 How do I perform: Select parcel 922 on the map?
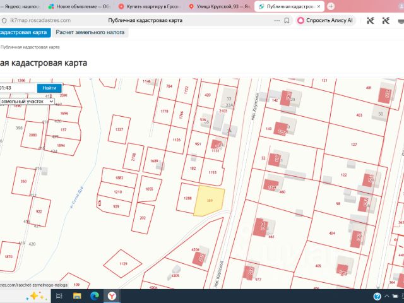(39, 212)
